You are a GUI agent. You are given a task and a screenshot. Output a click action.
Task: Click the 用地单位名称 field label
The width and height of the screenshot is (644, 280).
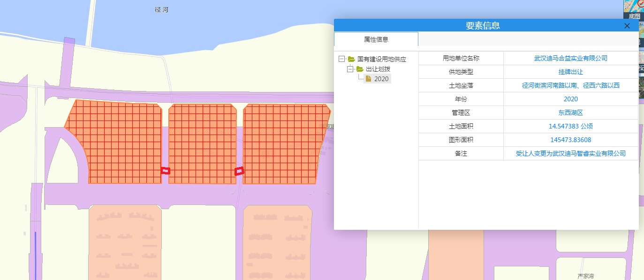pos(461,58)
